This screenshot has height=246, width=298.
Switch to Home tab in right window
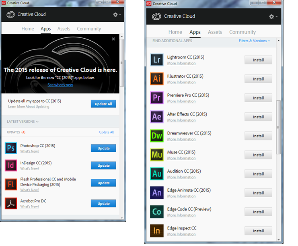tap(175, 32)
